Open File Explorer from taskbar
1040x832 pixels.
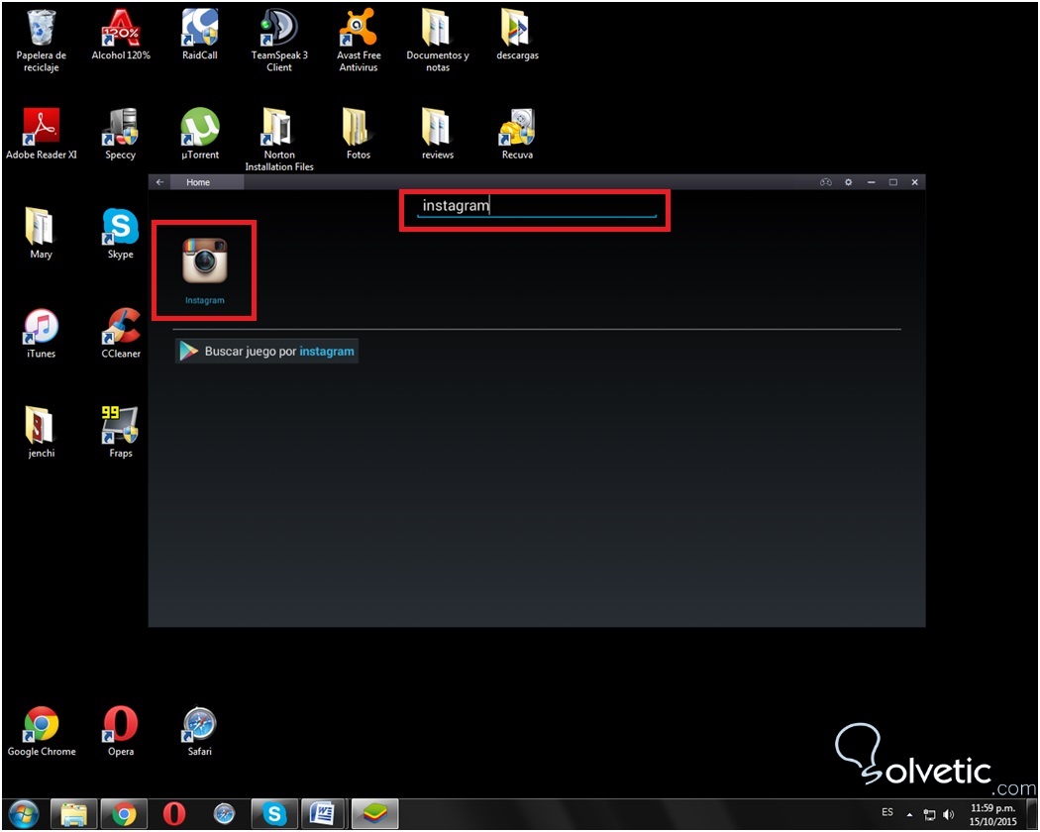click(x=73, y=813)
